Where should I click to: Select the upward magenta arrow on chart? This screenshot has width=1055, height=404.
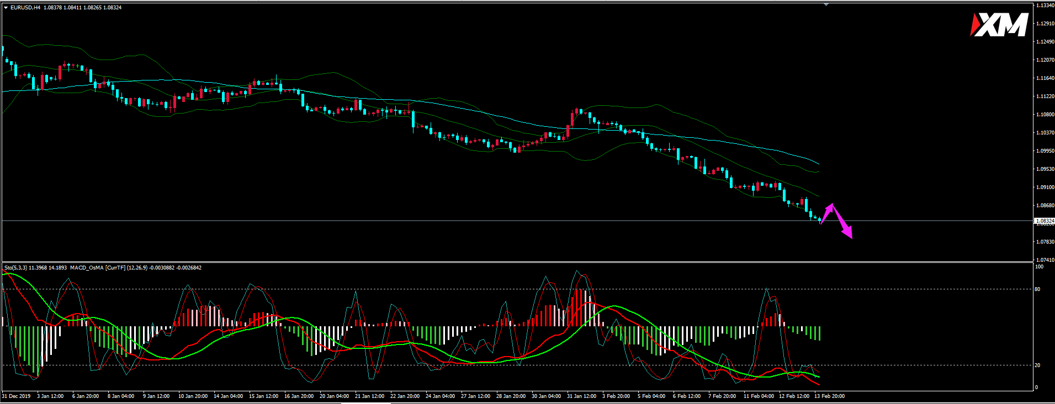(x=827, y=213)
